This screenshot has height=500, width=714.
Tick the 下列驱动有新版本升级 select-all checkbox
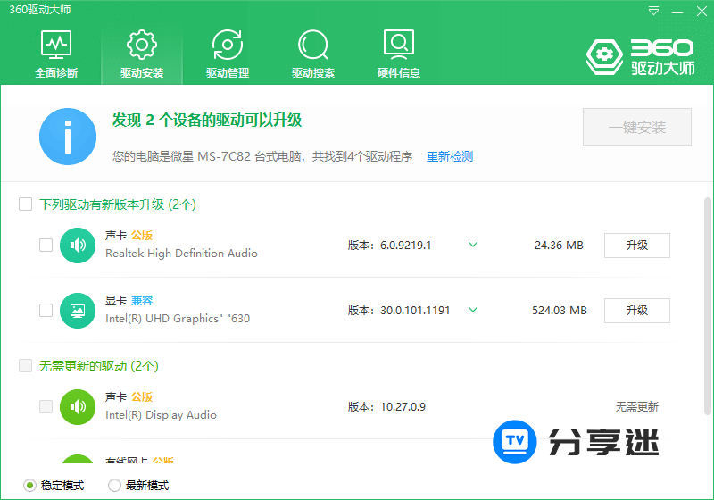pyautogui.click(x=26, y=204)
